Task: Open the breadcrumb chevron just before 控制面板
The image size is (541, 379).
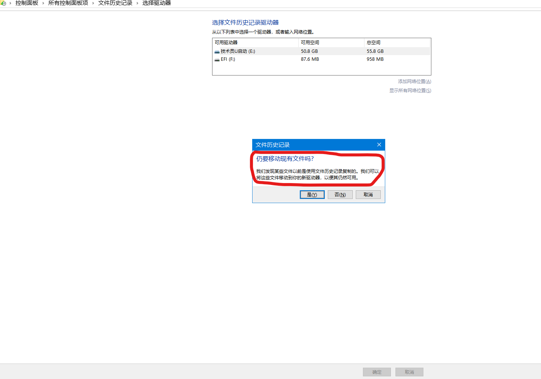Action: [x=10, y=3]
